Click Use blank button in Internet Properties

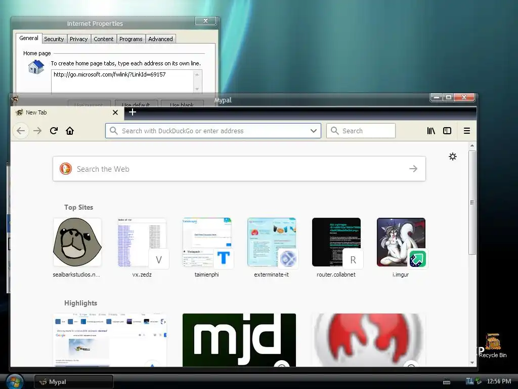coord(182,104)
